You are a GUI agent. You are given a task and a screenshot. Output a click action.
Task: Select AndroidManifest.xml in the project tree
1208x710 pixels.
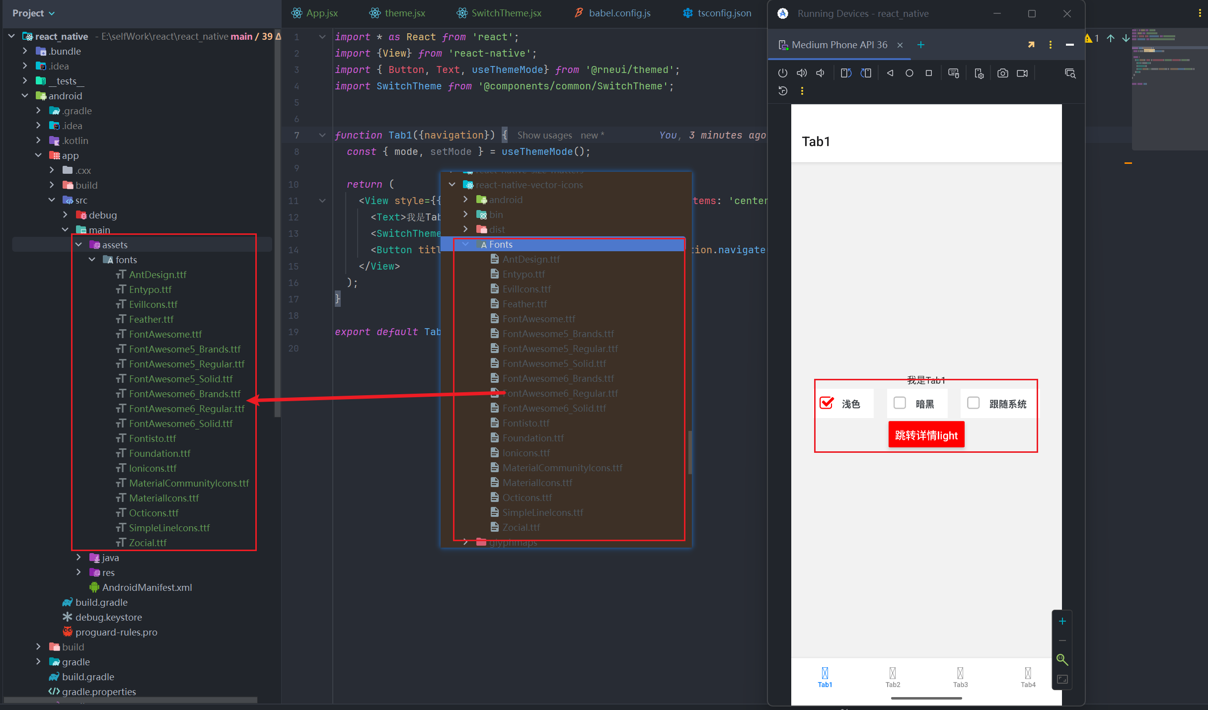pyautogui.click(x=147, y=587)
